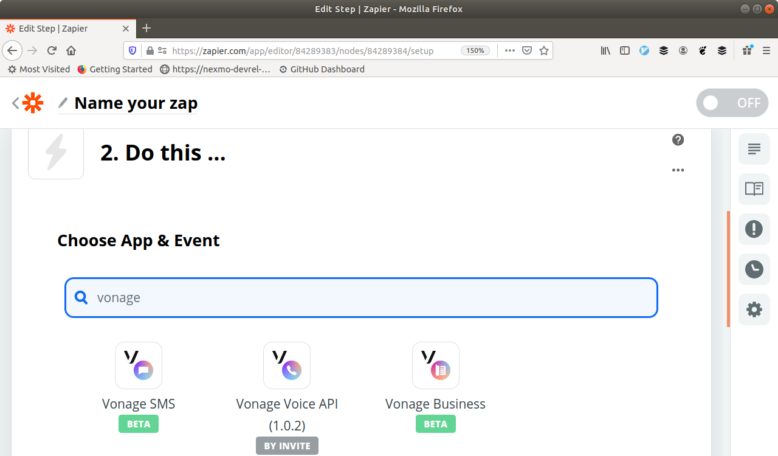778x456 pixels.
Task: Go back using Zapier's back chevron
Action: [x=15, y=103]
